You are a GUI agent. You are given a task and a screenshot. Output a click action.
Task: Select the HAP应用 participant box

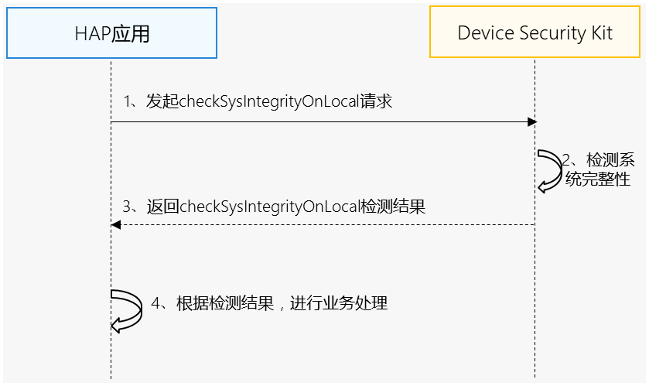click(111, 34)
